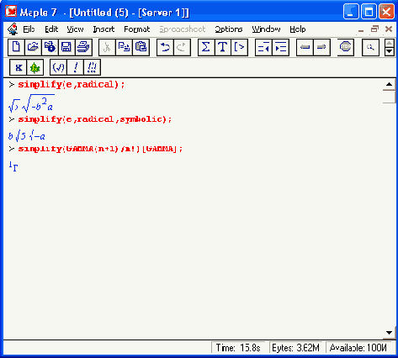
Task: Undo the last operation via toolbar
Action: [x=165, y=47]
